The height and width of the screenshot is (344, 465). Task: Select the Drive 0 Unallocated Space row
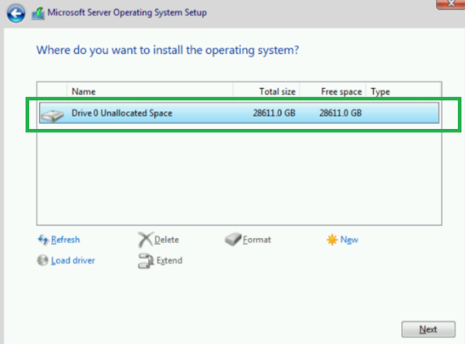click(x=239, y=113)
